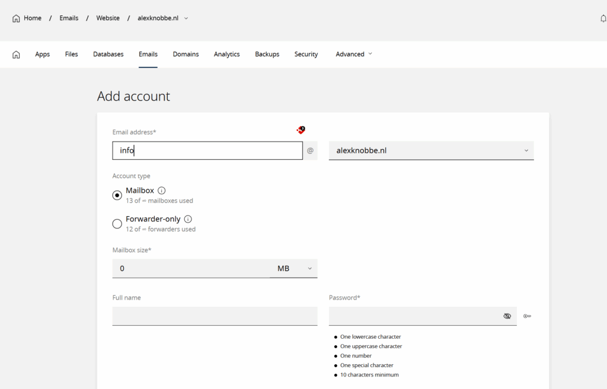
Task: Select the Forwarder-only account type
Action: [117, 224]
